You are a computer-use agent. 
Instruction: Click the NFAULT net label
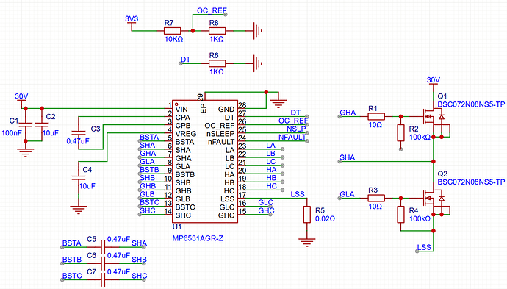click(292, 137)
